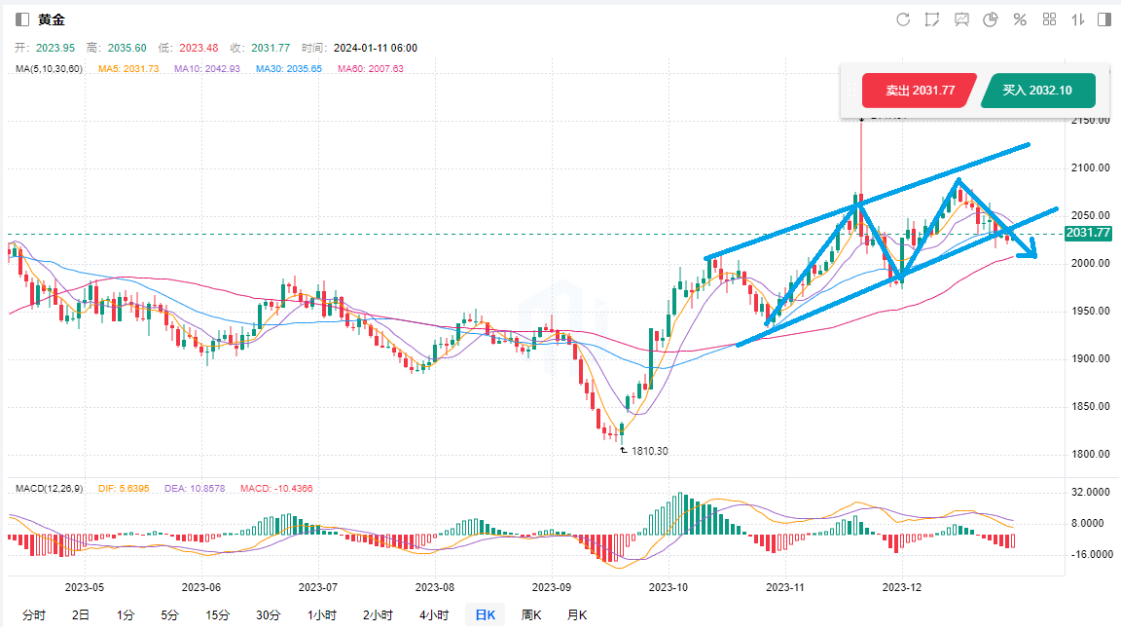Image resolution: width=1121 pixels, height=631 pixels.
Task: Select the 周K weekly chart tab
Action: [530, 615]
